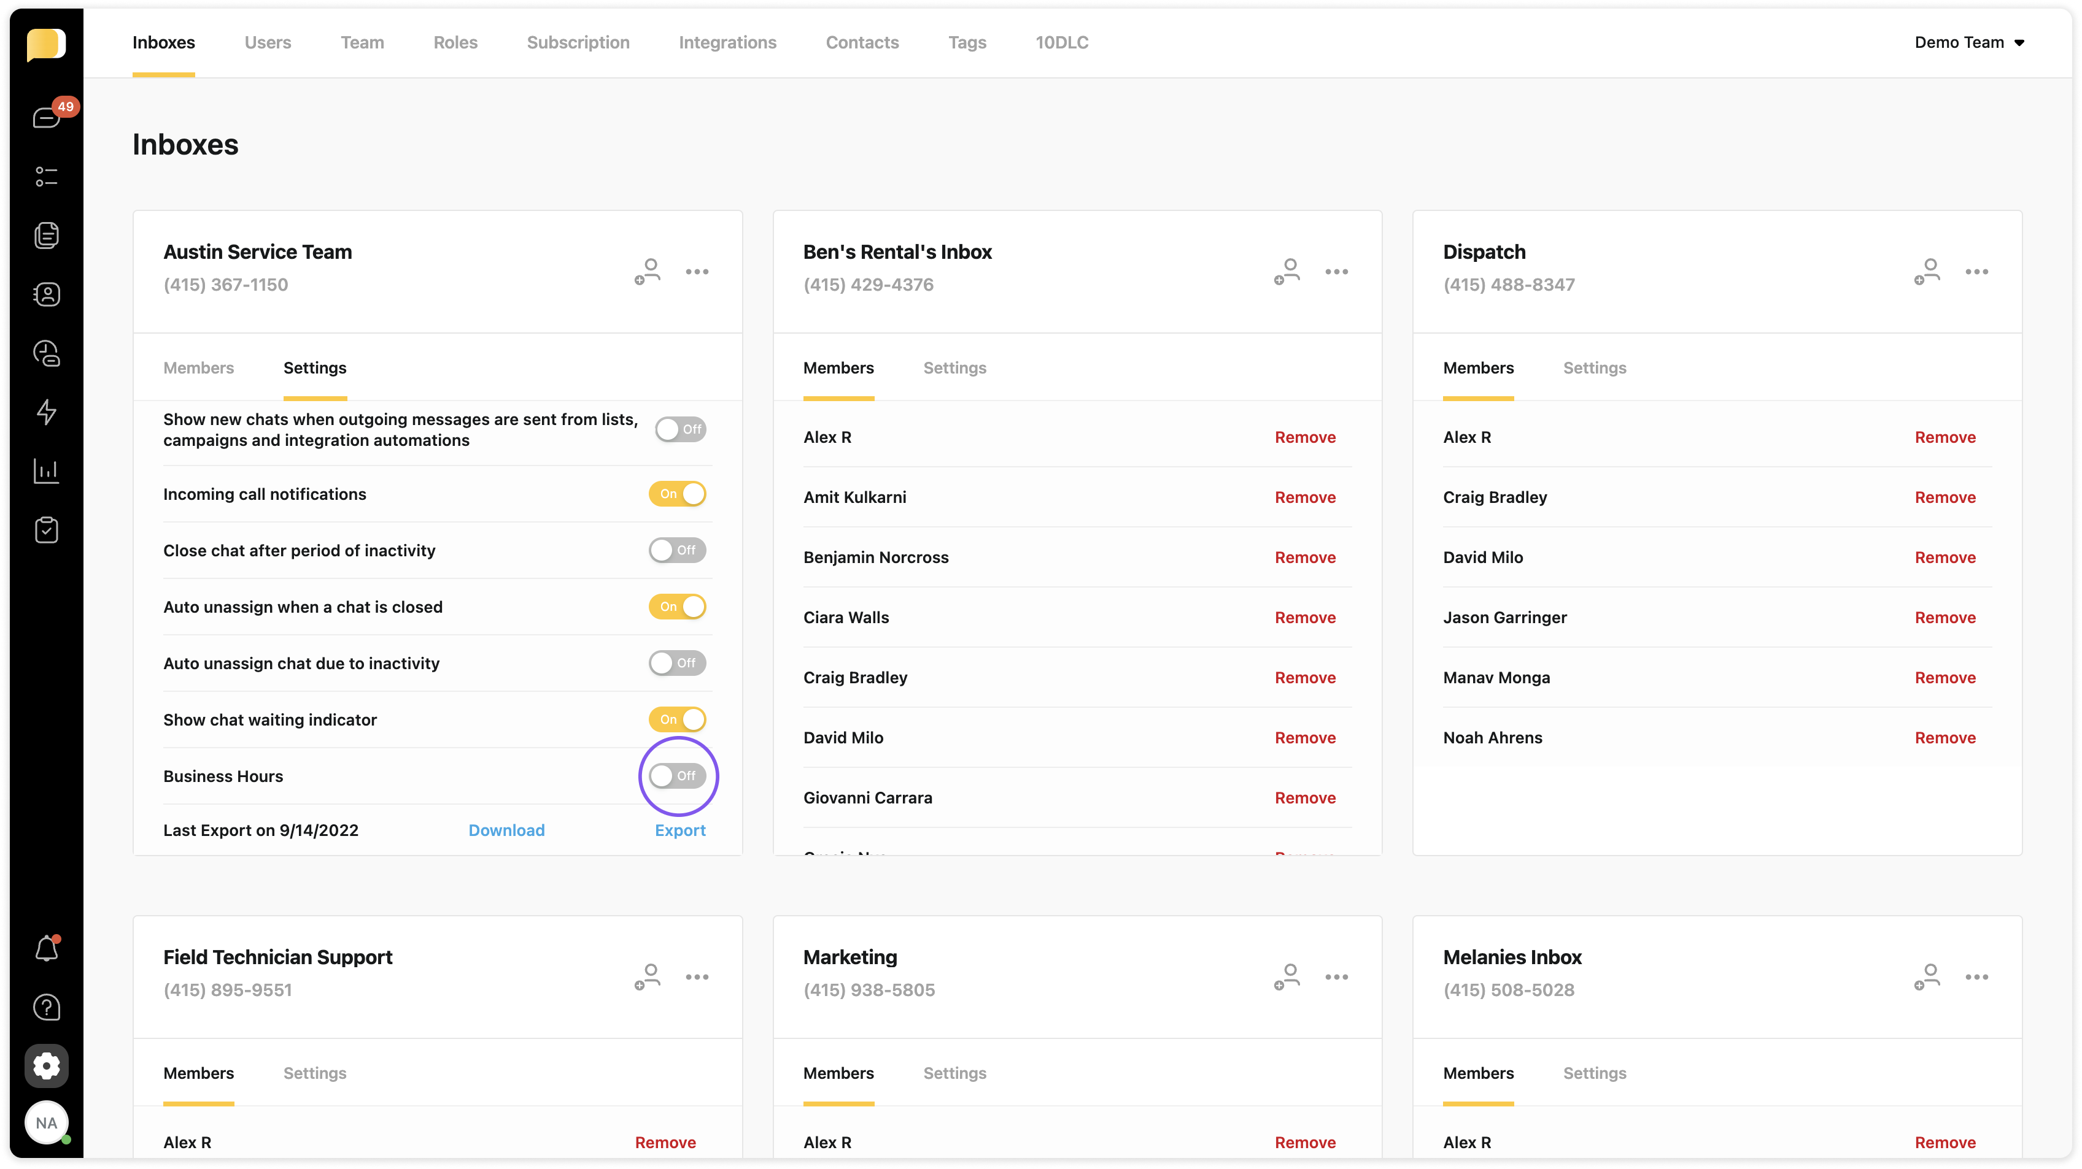Open the automations lightning bolt icon
The image size is (2082, 1169).
[x=46, y=412]
